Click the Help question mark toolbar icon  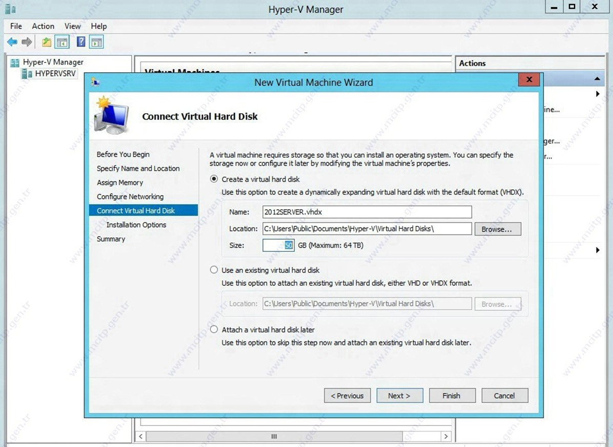(x=81, y=42)
